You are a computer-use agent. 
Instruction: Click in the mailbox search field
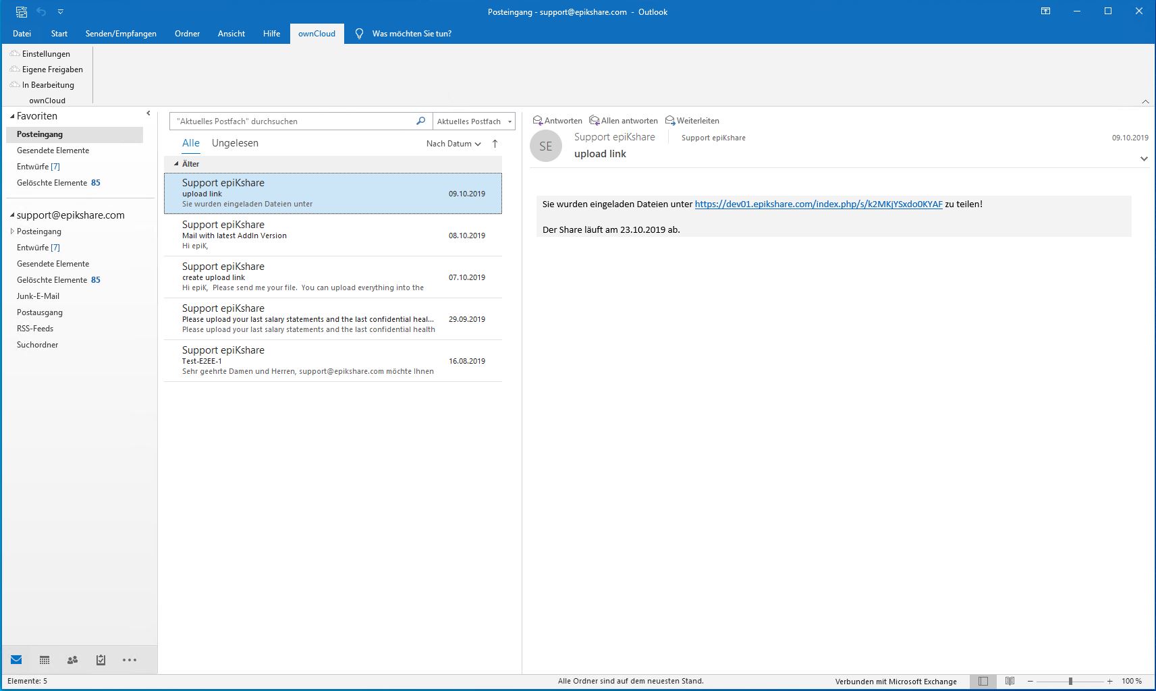(x=294, y=121)
